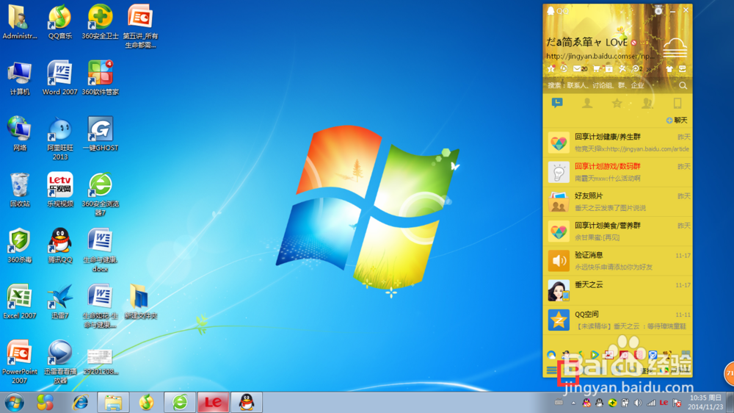Select the 计算机 computer desktop icon
734x413 pixels.
click(20, 78)
